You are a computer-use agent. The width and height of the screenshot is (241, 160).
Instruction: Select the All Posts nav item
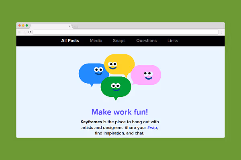(x=70, y=40)
